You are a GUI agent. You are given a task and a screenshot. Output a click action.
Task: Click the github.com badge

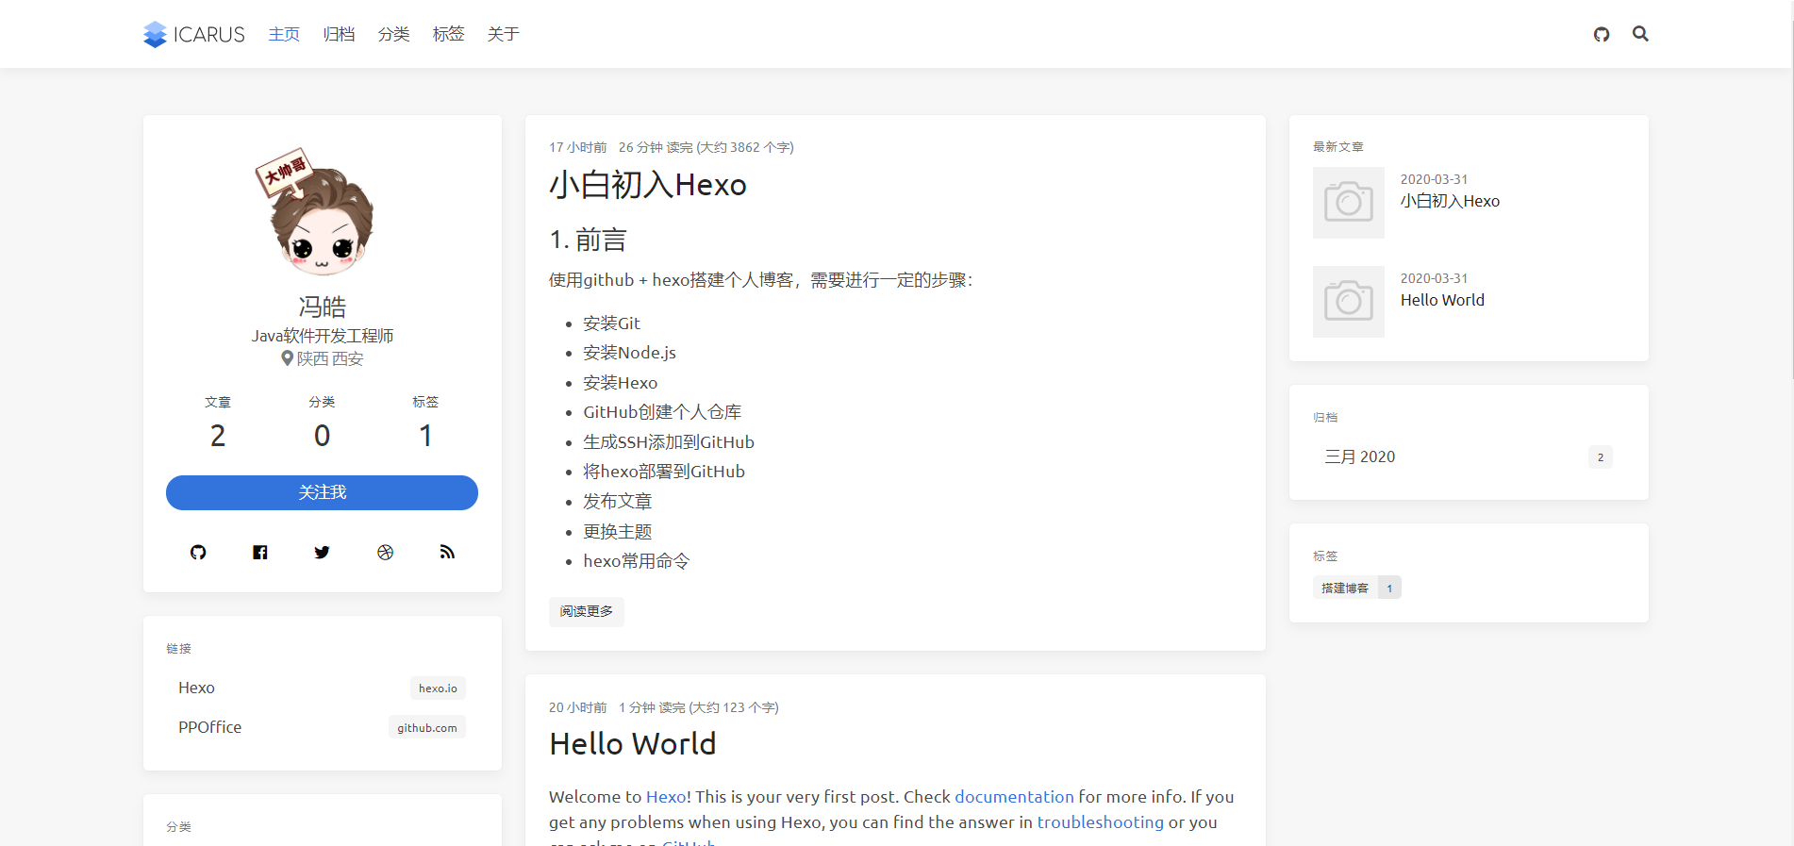click(427, 728)
